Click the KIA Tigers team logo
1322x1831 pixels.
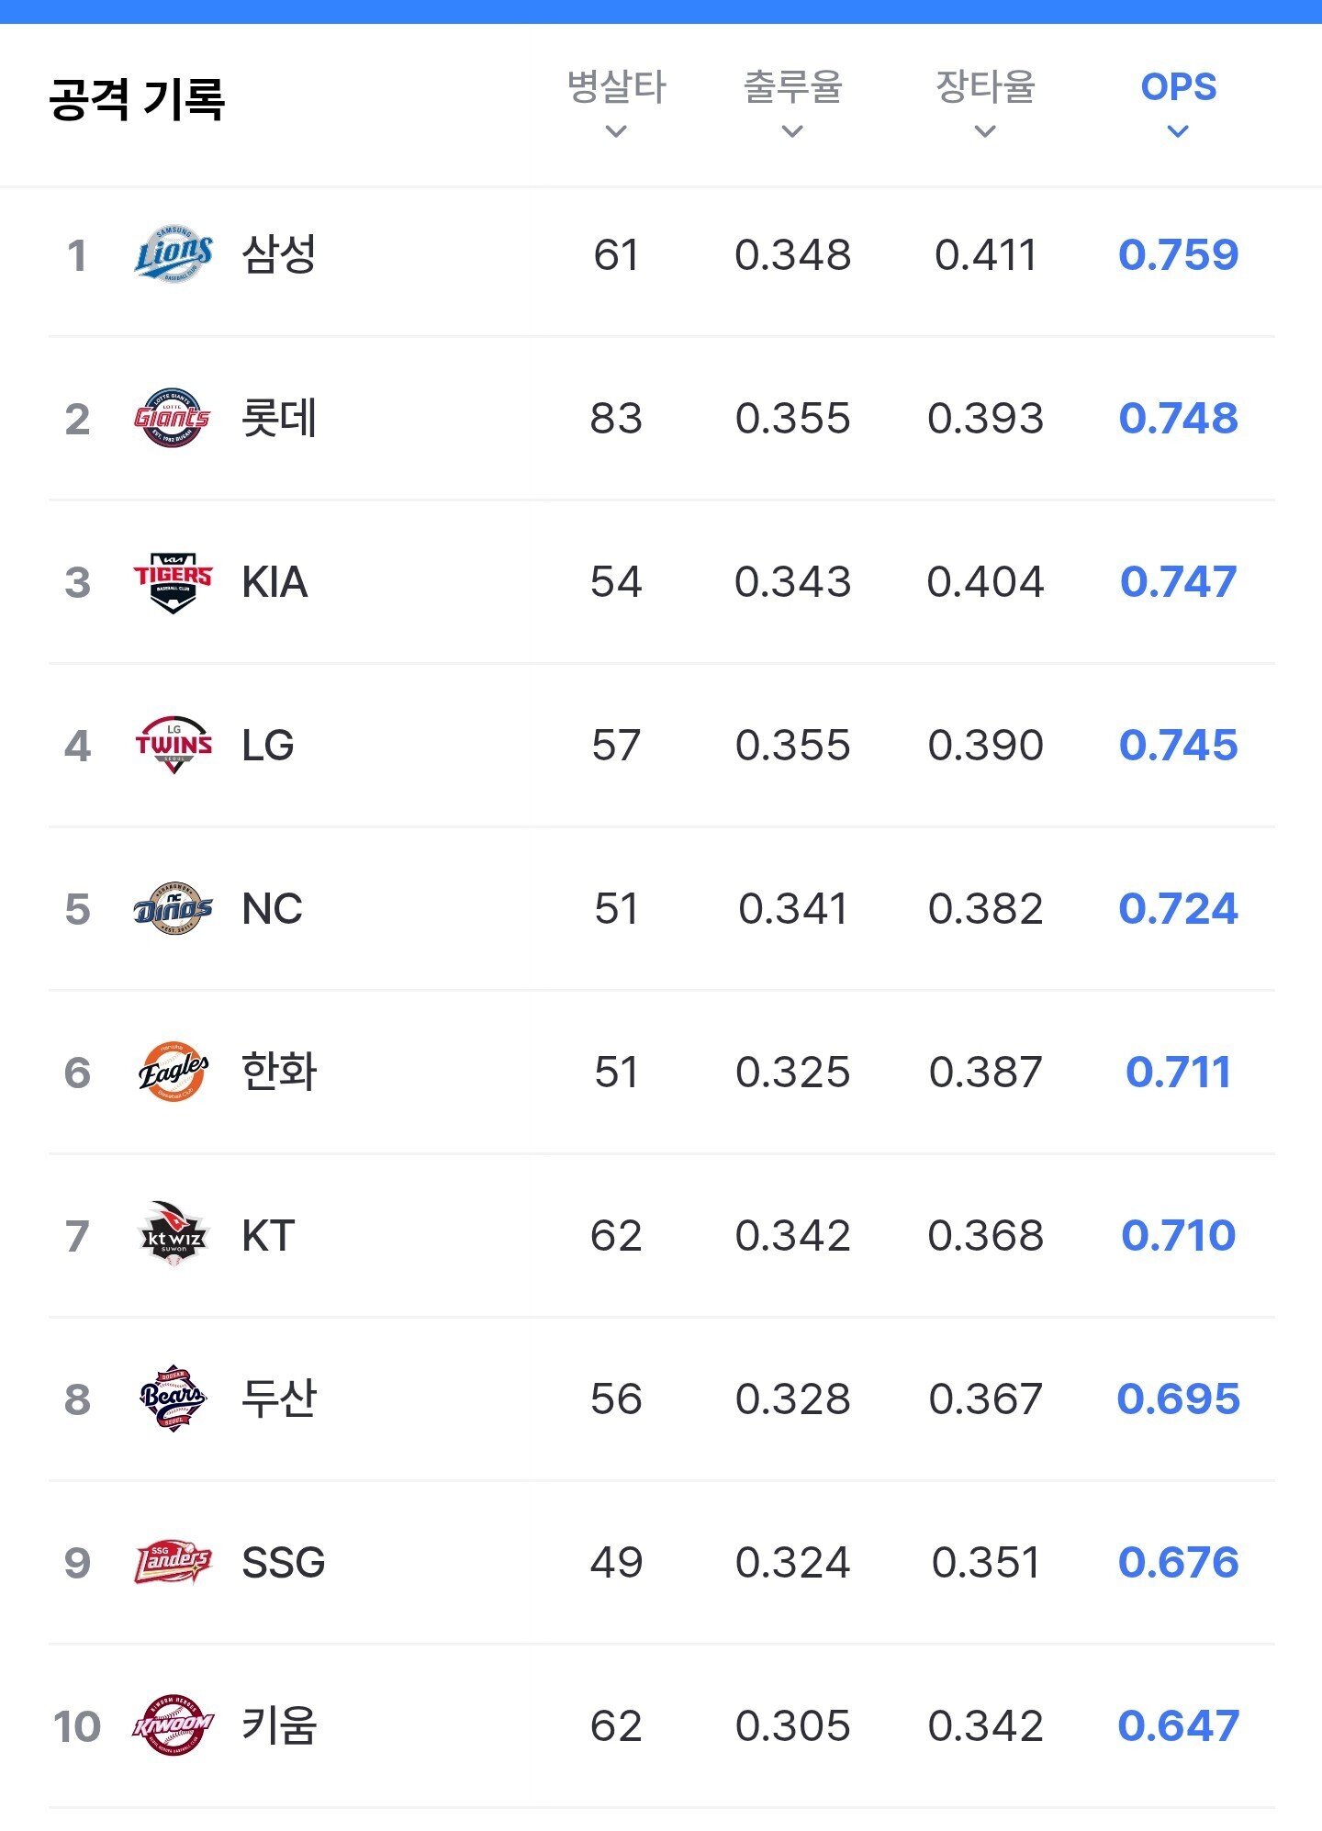tap(173, 581)
